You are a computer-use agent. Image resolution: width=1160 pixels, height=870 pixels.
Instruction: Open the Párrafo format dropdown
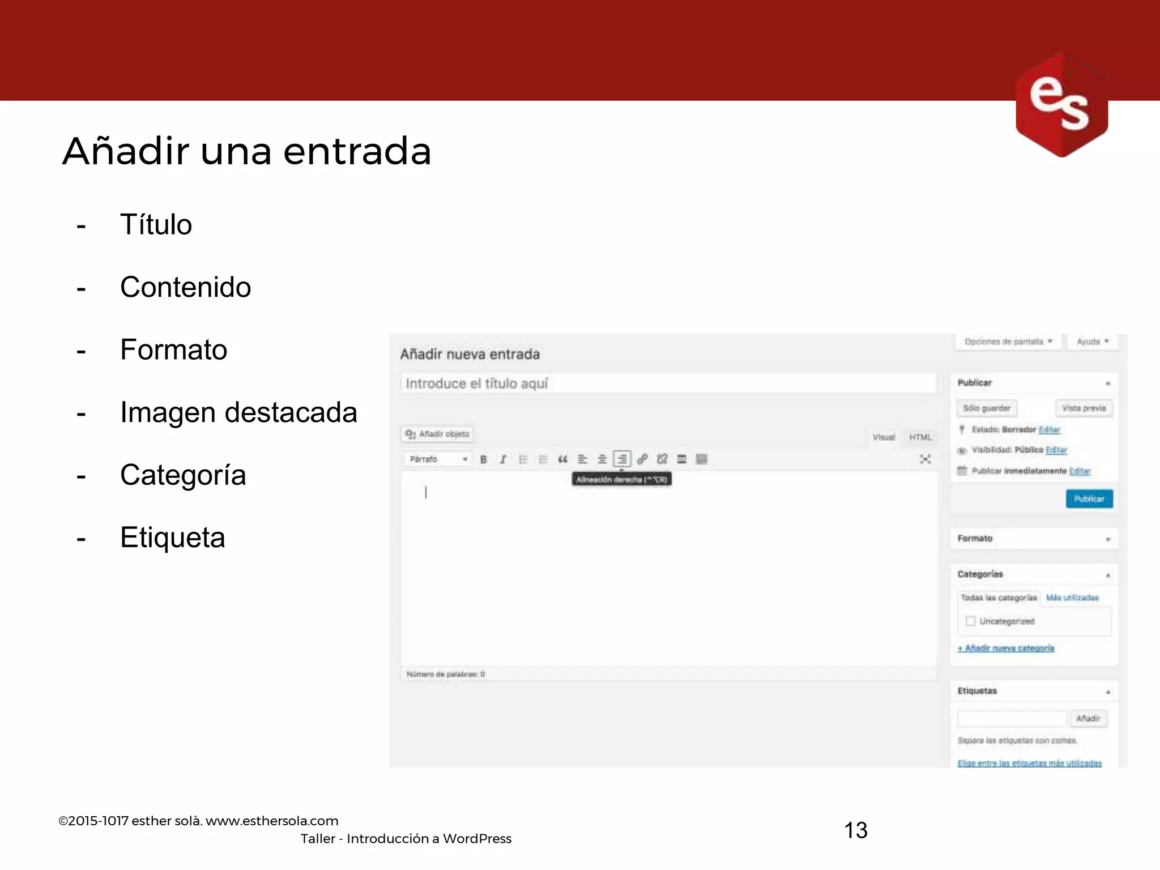[x=437, y=459]
